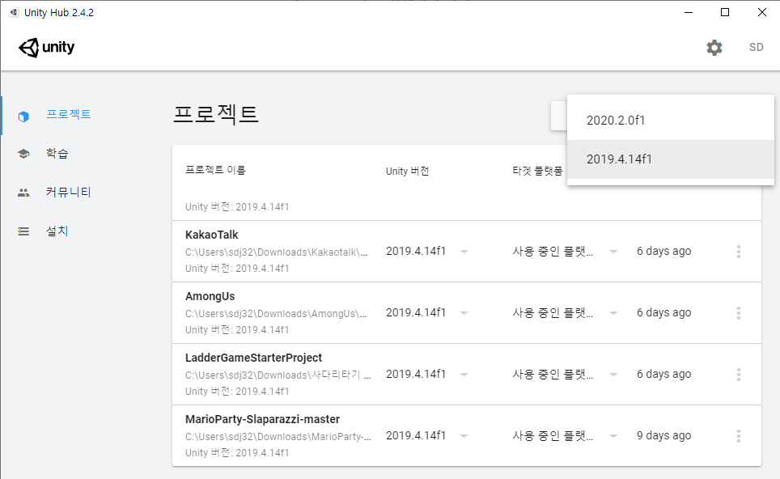Image resolution: width=780 pixels, height=479 pixels.
Task: Go to the 학습 sidebar tab
Action: pos(57,153)
